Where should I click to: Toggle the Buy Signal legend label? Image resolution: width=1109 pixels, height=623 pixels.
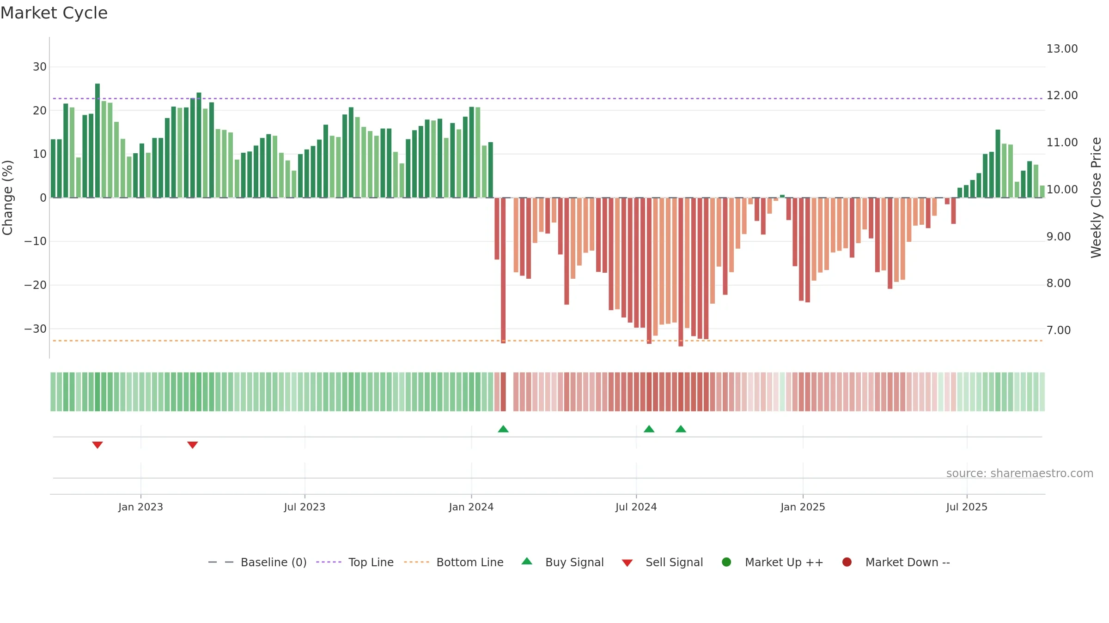(x=574, y=562)
